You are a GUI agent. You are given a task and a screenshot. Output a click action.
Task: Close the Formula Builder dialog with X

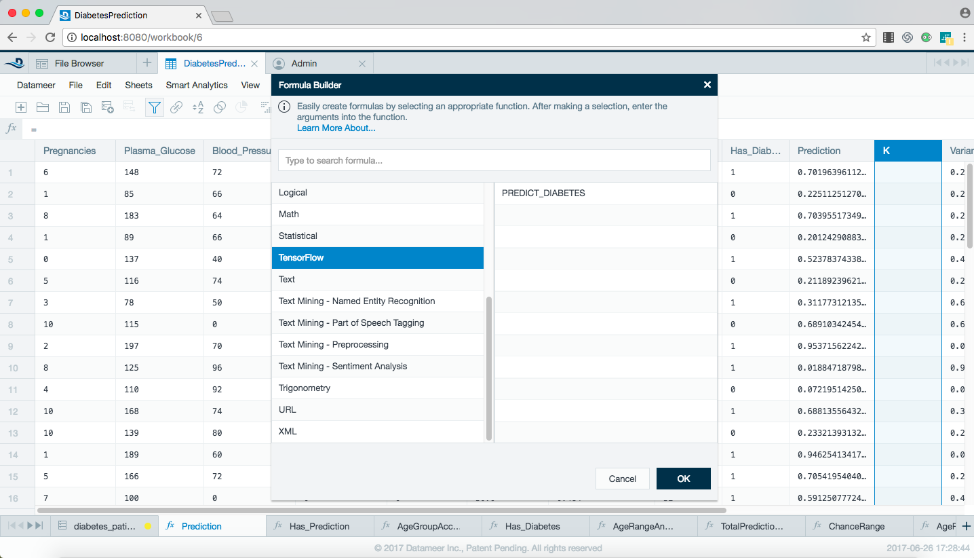(707, 85)
